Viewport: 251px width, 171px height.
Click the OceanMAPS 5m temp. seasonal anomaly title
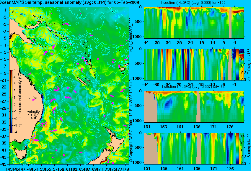[x=69, y=2]
